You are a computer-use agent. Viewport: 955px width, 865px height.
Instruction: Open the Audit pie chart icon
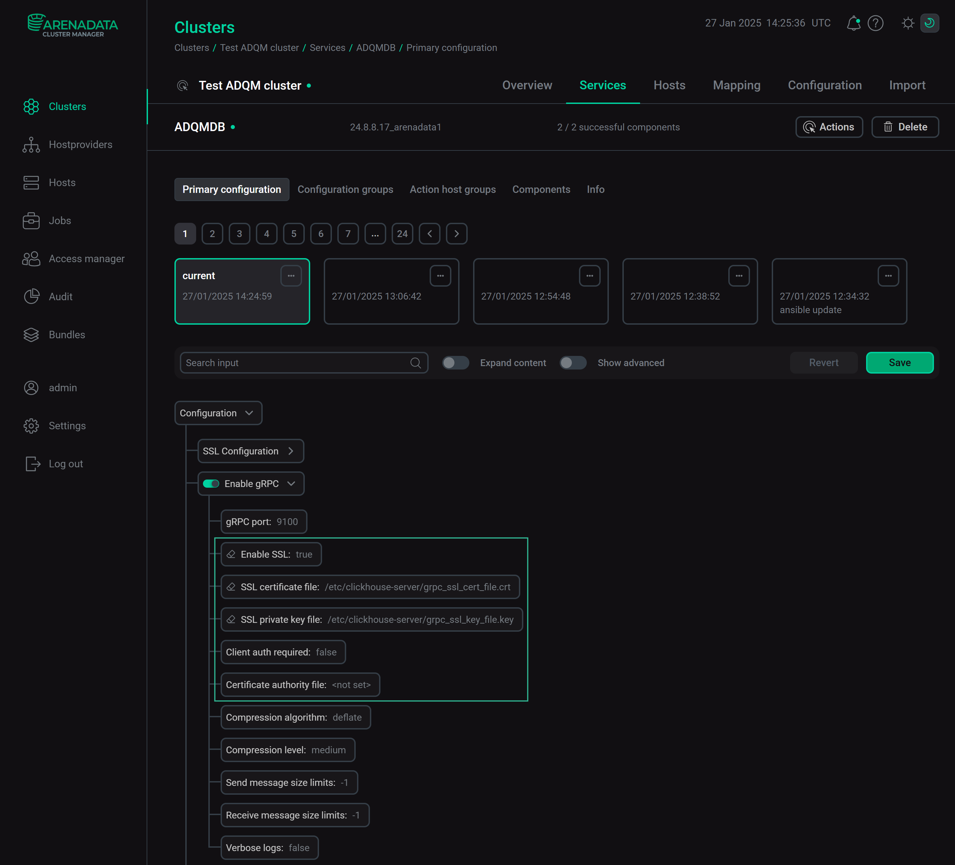[x=31, y=297]
